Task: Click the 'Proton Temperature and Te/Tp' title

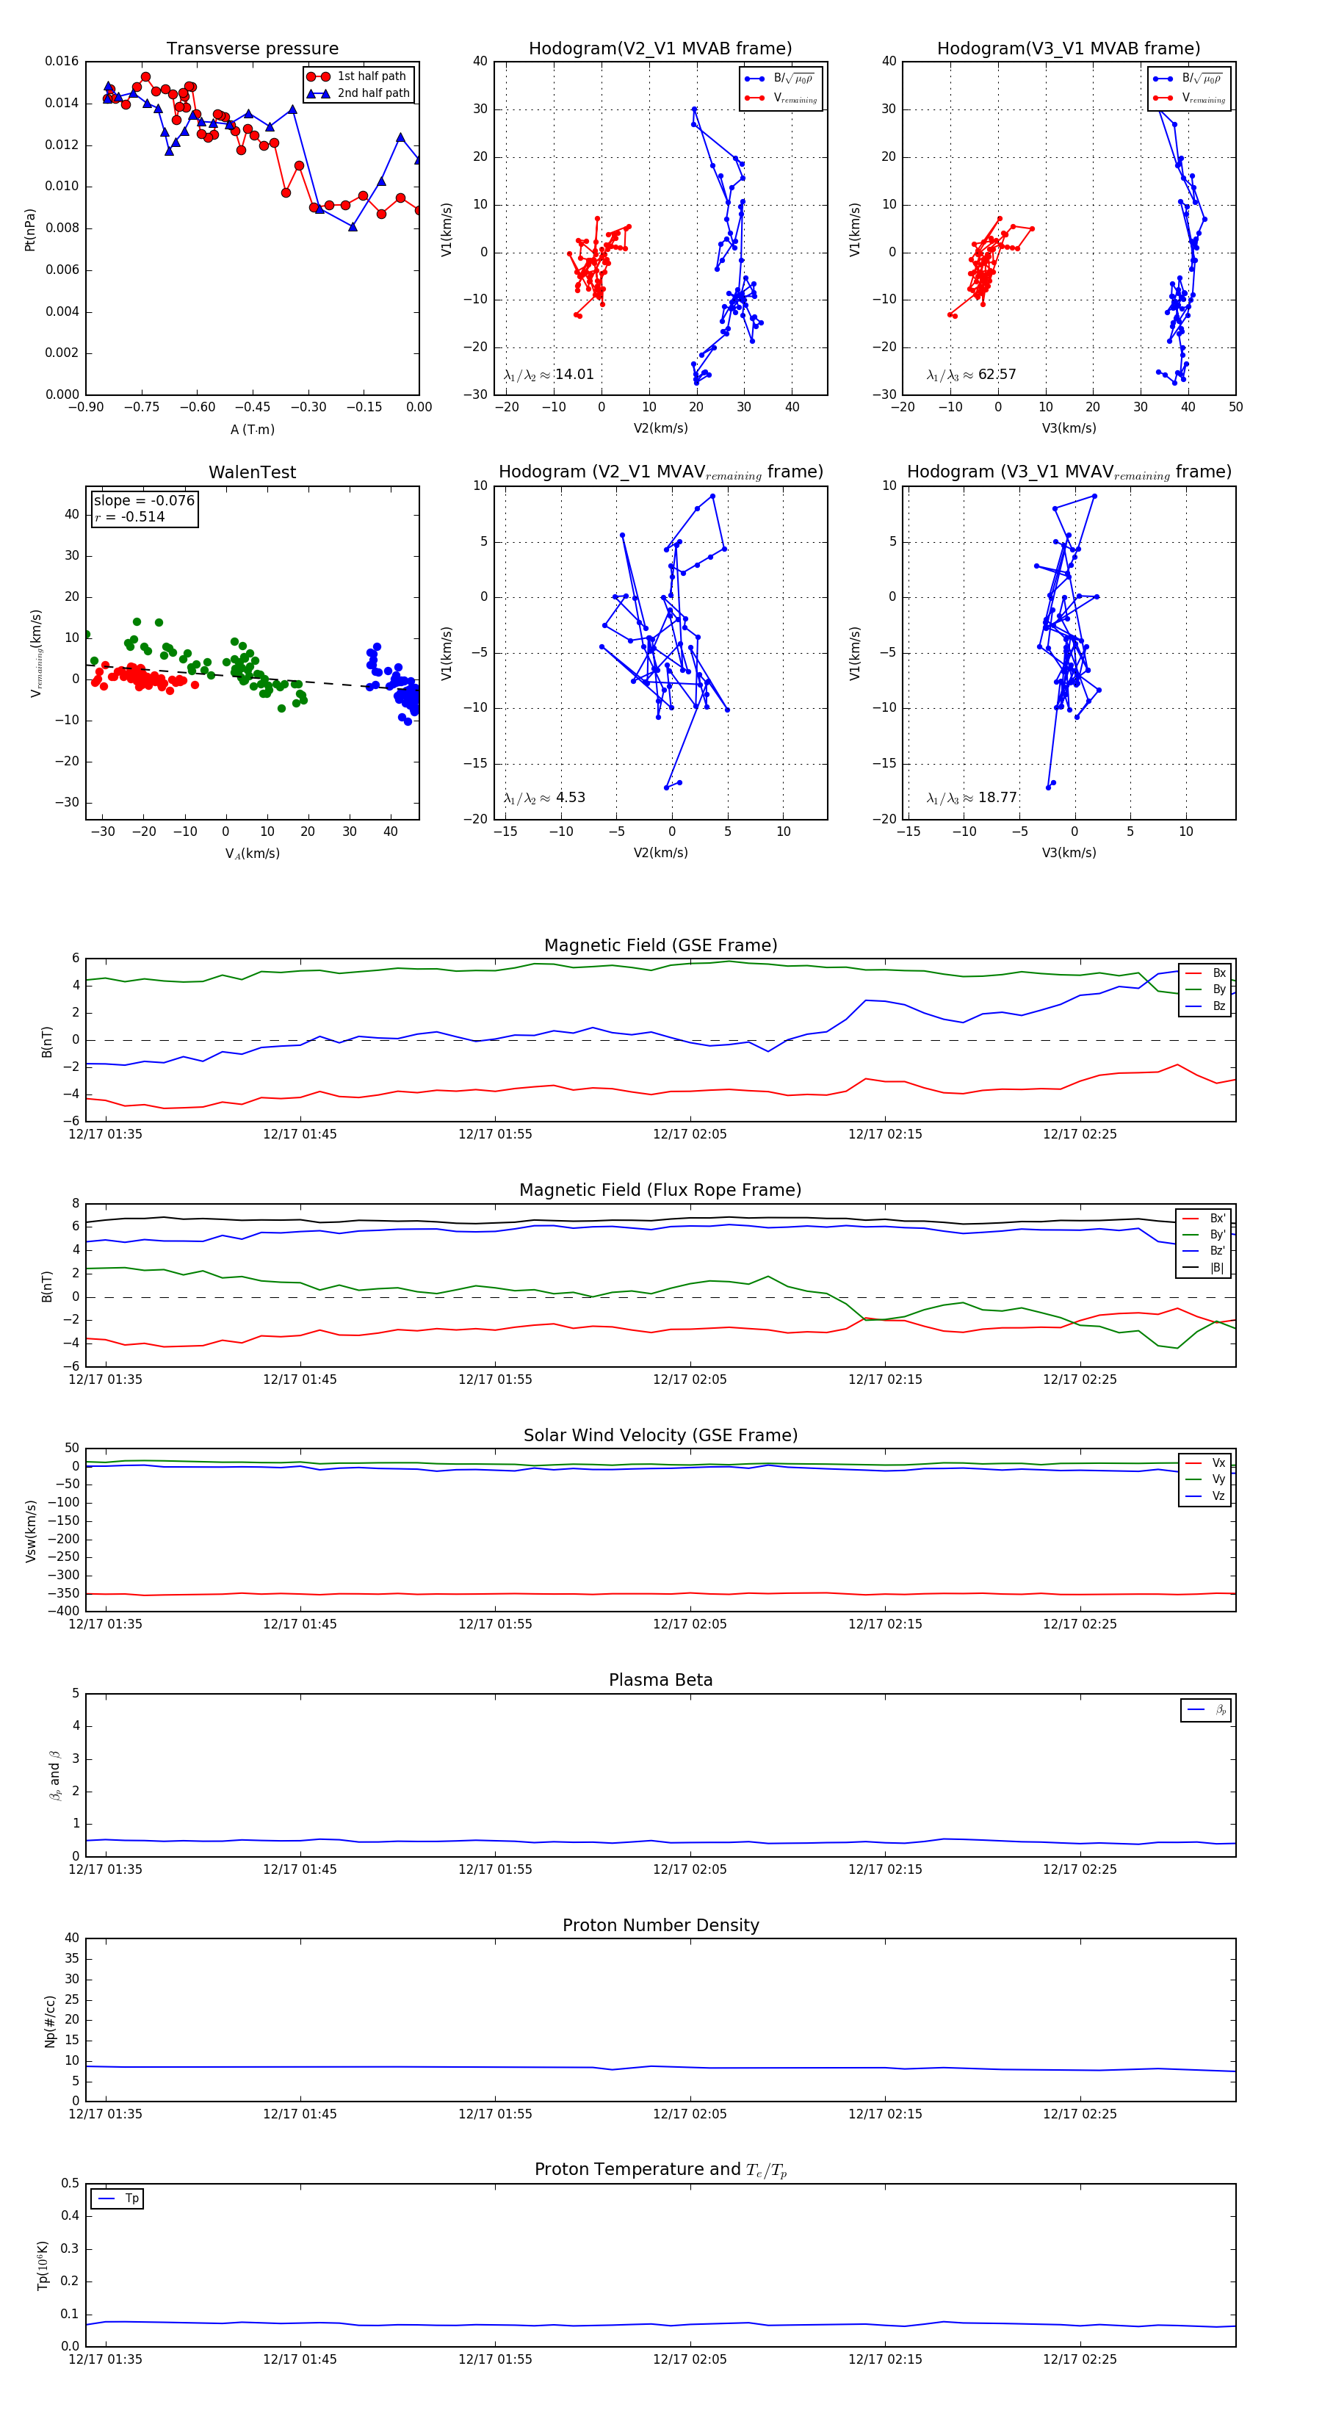Action: click(660, 2170)
